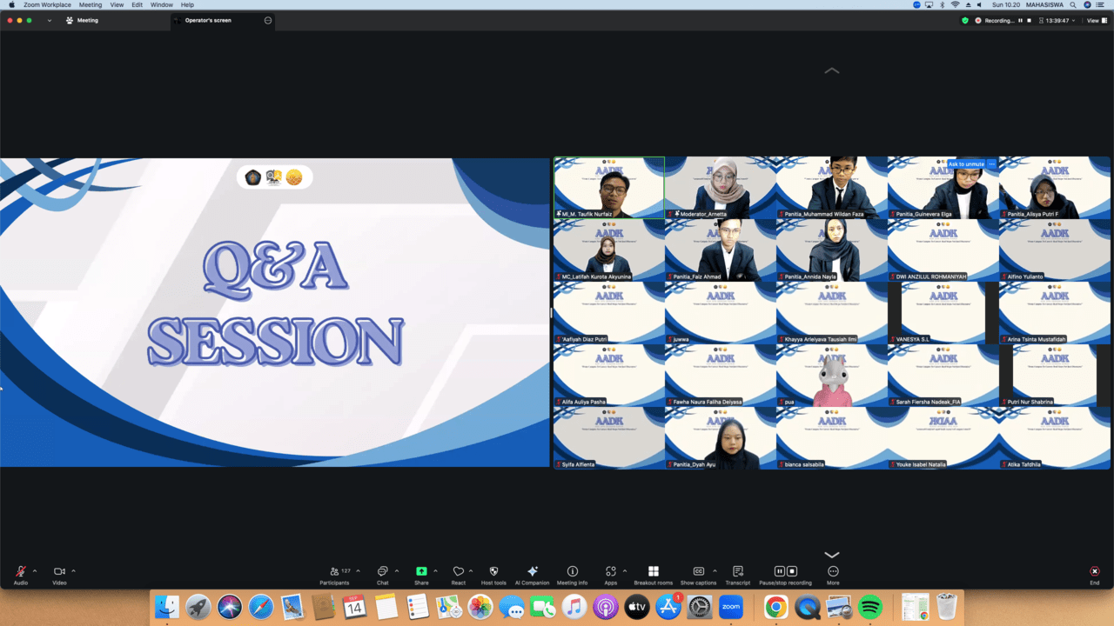The height and width of the screenshot is (626, 1114).
Task: Toggle the camera with the Video button
Action: coord(59,572)
